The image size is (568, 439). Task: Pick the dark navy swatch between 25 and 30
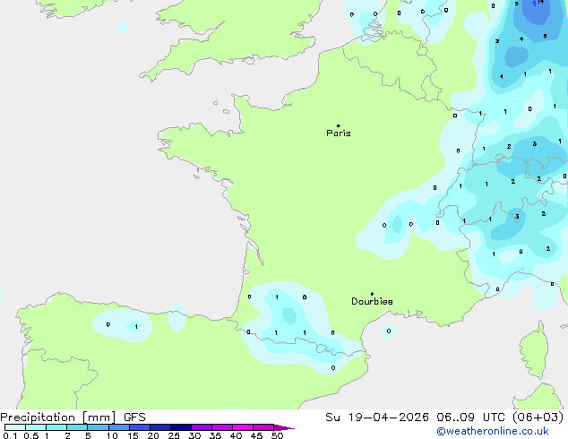[181, 427]
